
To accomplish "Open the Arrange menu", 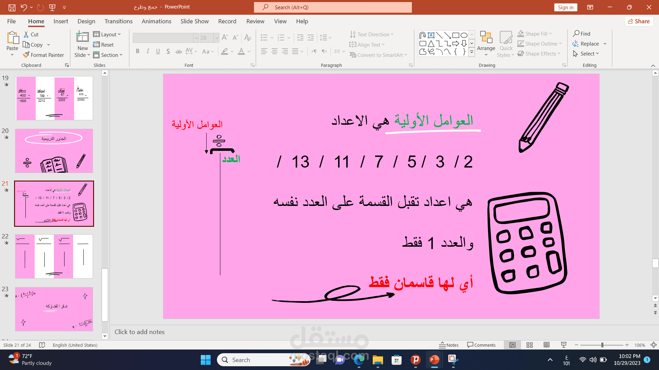I will tap(486, 43).
